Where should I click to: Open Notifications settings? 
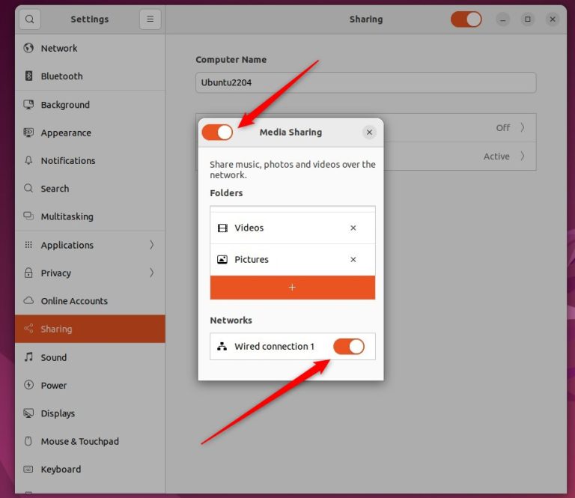click(90, 160)
